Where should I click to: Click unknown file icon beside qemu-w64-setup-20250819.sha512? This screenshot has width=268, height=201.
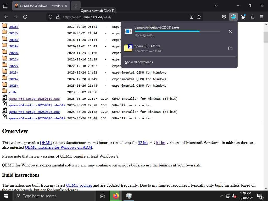4,103
